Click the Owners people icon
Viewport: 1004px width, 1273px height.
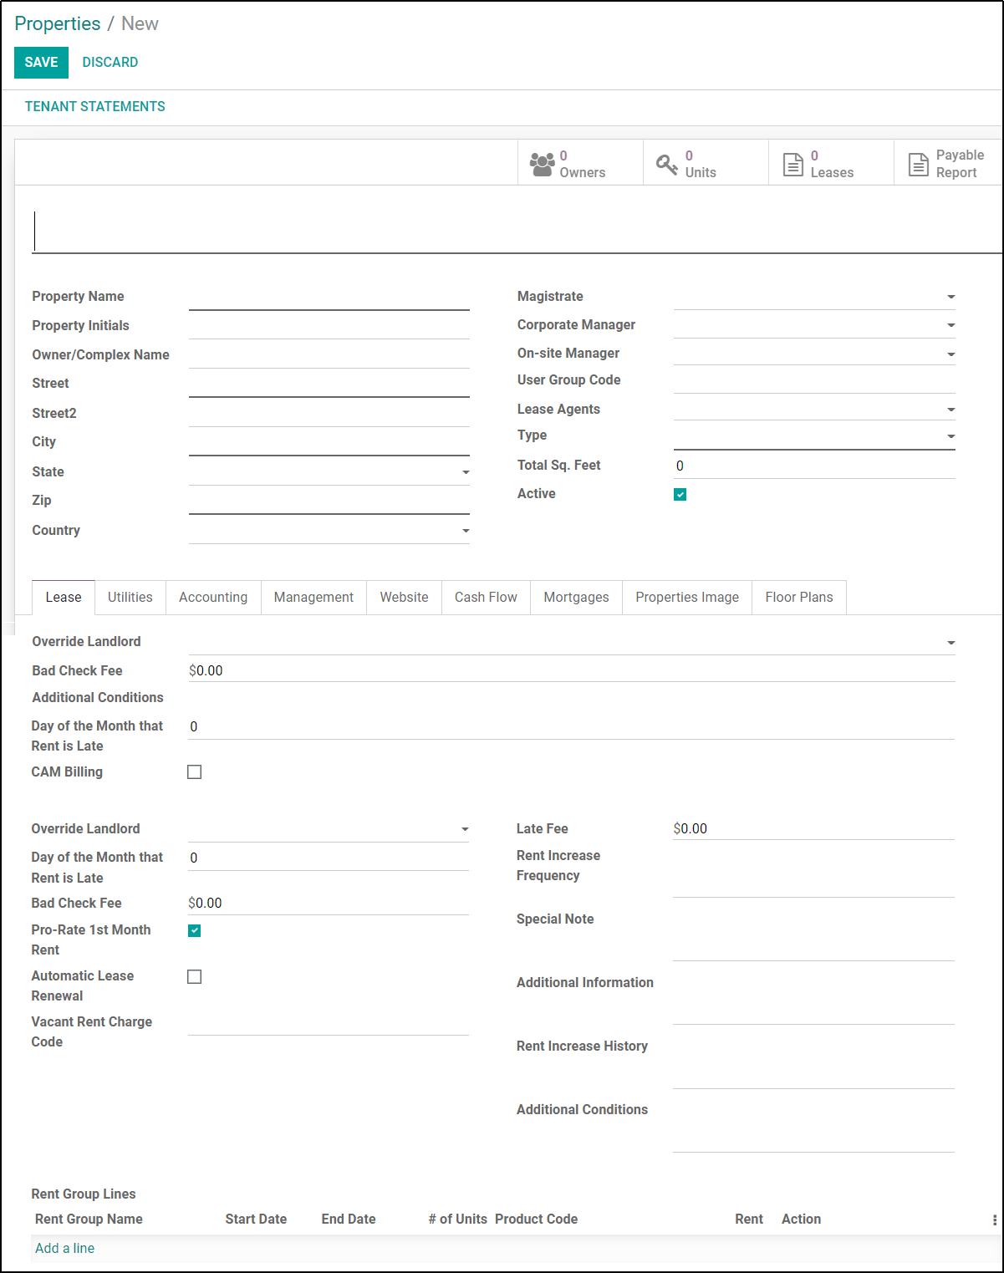[x=543, y=164]
